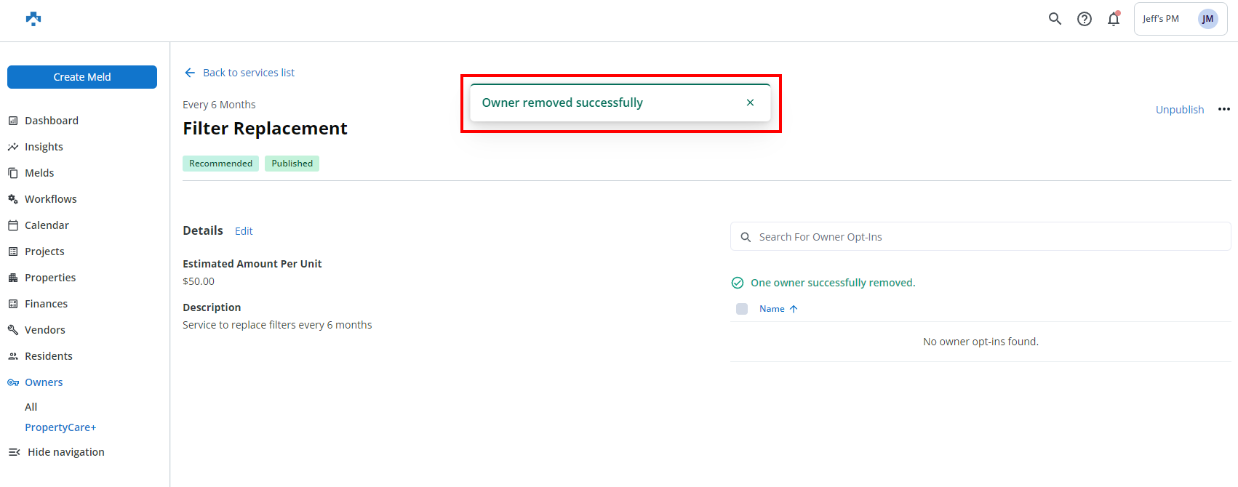The image size is (1238, 487).
Task: Open the three-dot more options menu
Action: 1224,109
